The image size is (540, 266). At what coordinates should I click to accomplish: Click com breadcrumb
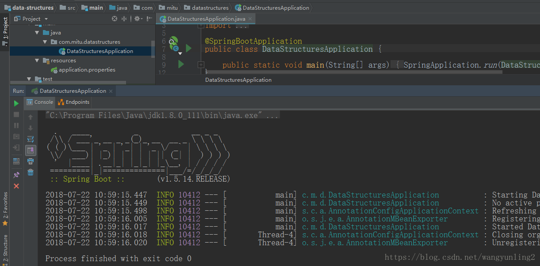143,8
